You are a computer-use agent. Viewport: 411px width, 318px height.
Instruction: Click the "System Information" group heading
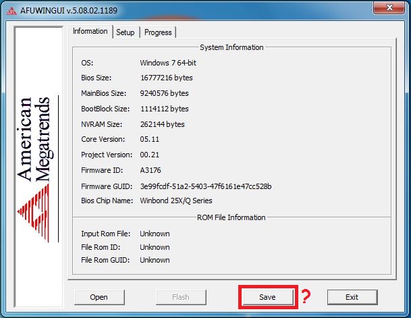click(231, 47)
